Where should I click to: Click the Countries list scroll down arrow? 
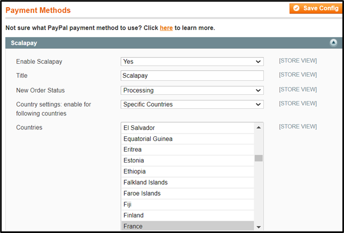click(259, 227)
